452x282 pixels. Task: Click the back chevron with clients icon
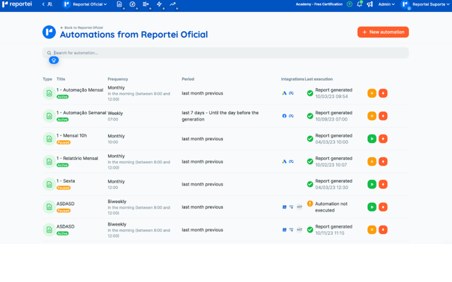(x=47, y=4)
